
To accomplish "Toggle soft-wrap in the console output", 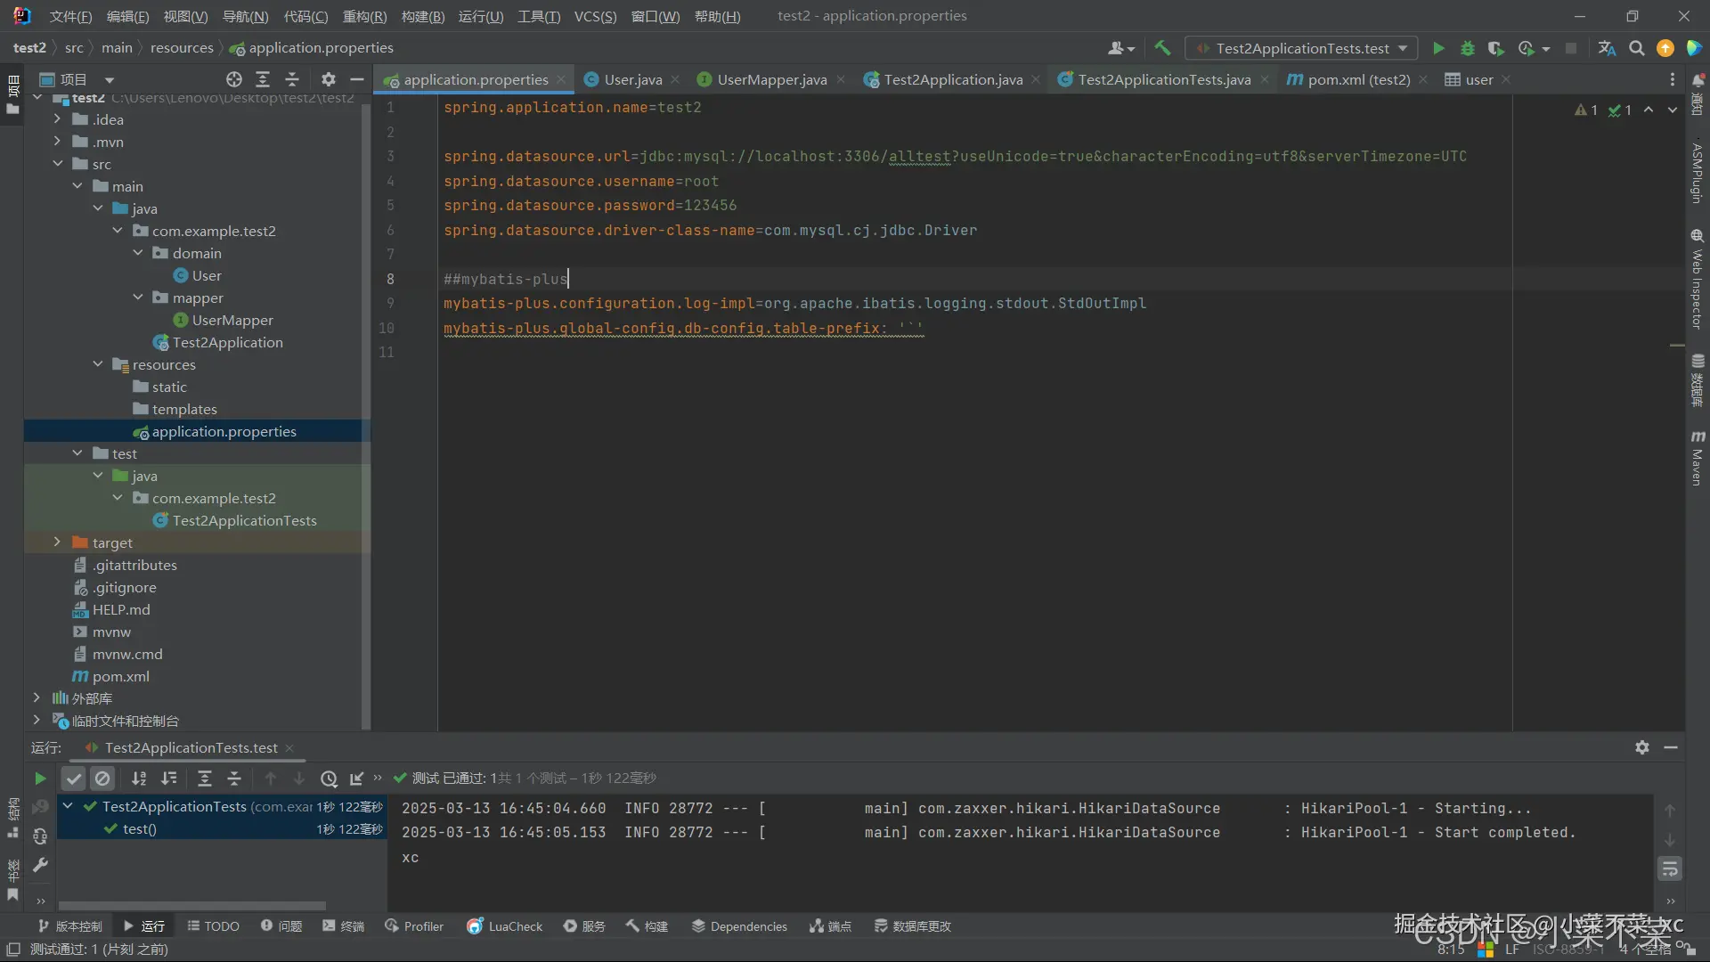I will coord(1670,869).
